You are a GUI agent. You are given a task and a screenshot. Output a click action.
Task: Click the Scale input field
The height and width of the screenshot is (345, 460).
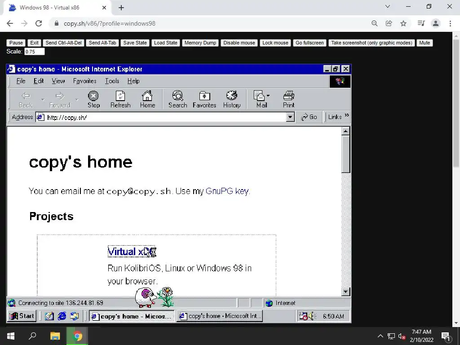[x=34, y=52]
